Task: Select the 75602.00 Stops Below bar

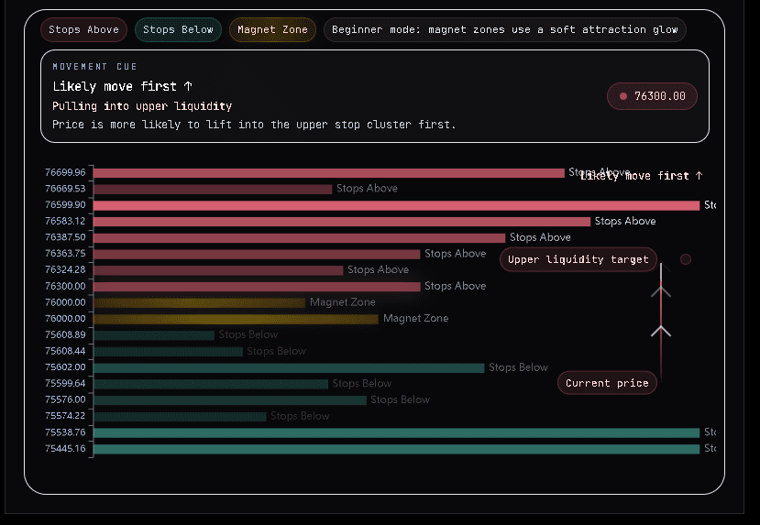Action: pos(289,367)
